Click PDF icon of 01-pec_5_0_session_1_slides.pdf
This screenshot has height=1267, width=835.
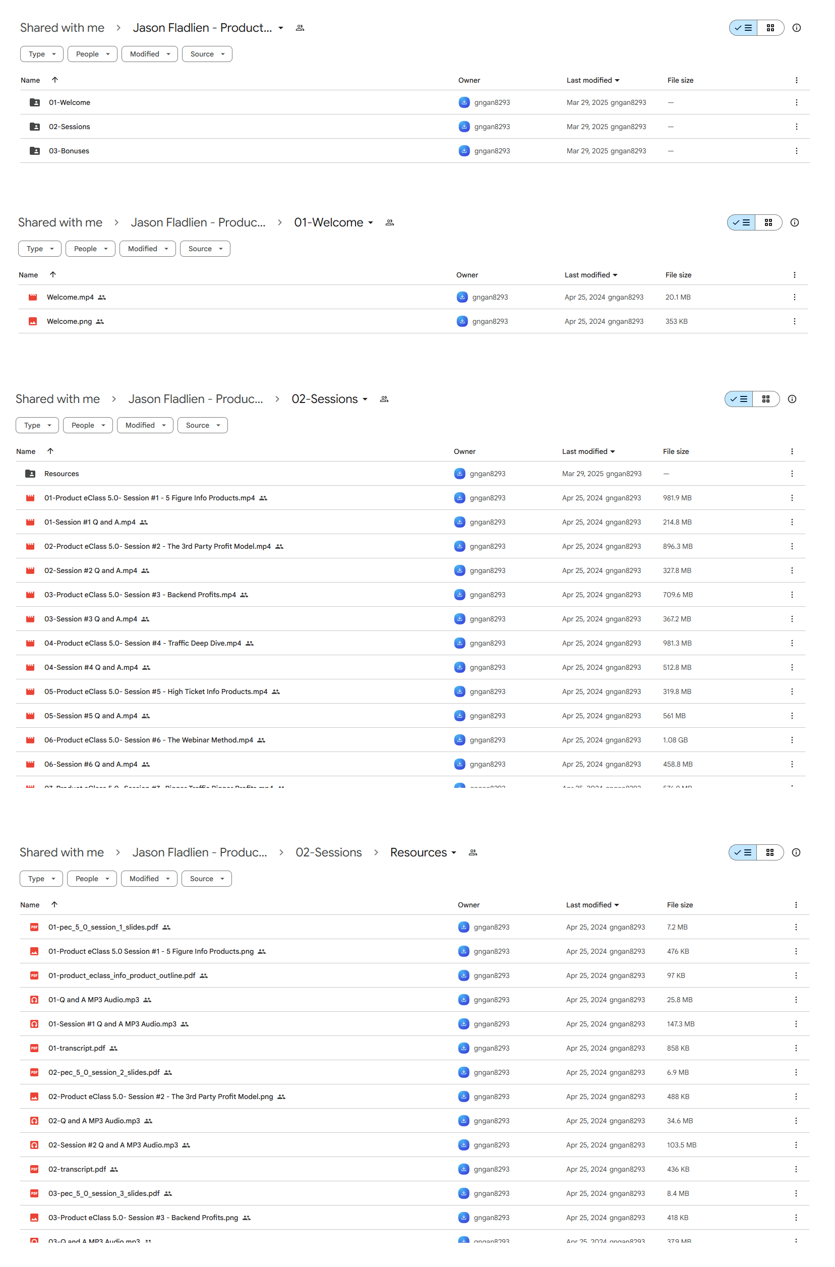point(35,927)
